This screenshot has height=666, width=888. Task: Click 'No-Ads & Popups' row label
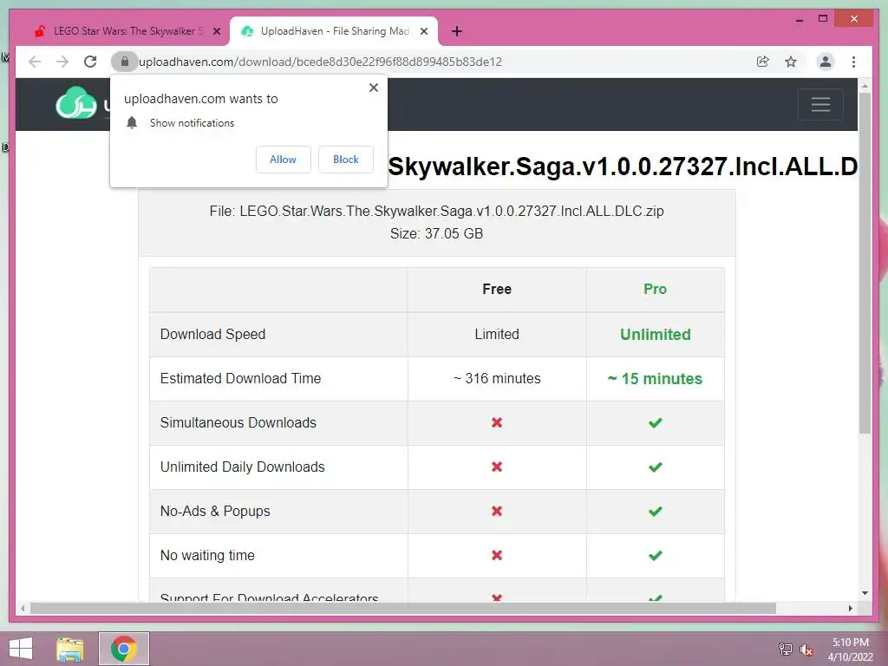click(x=215, y=511)
